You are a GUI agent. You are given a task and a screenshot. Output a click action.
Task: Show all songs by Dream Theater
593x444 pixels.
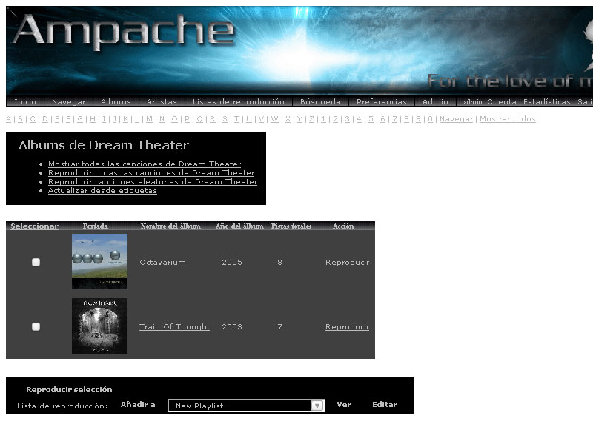[145, 164]
